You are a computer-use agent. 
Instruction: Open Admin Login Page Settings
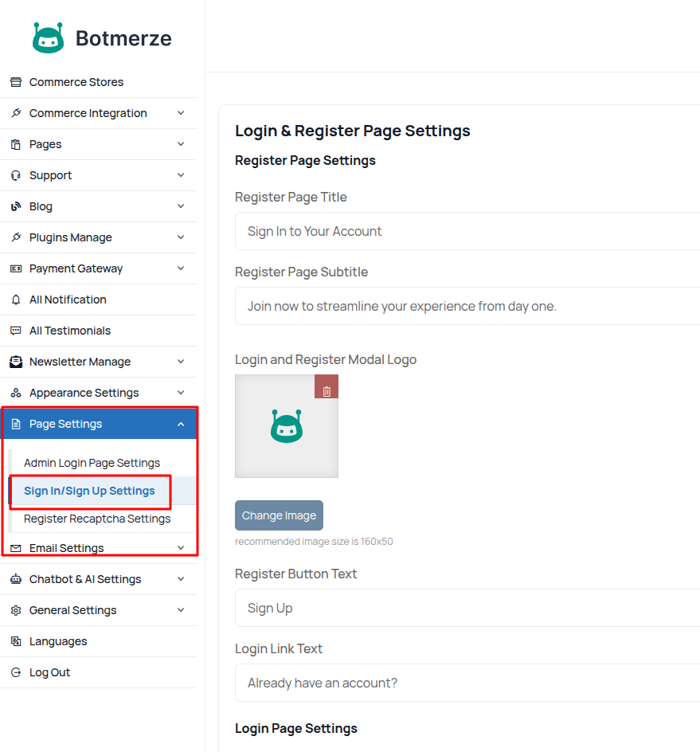tap(92, 463)
